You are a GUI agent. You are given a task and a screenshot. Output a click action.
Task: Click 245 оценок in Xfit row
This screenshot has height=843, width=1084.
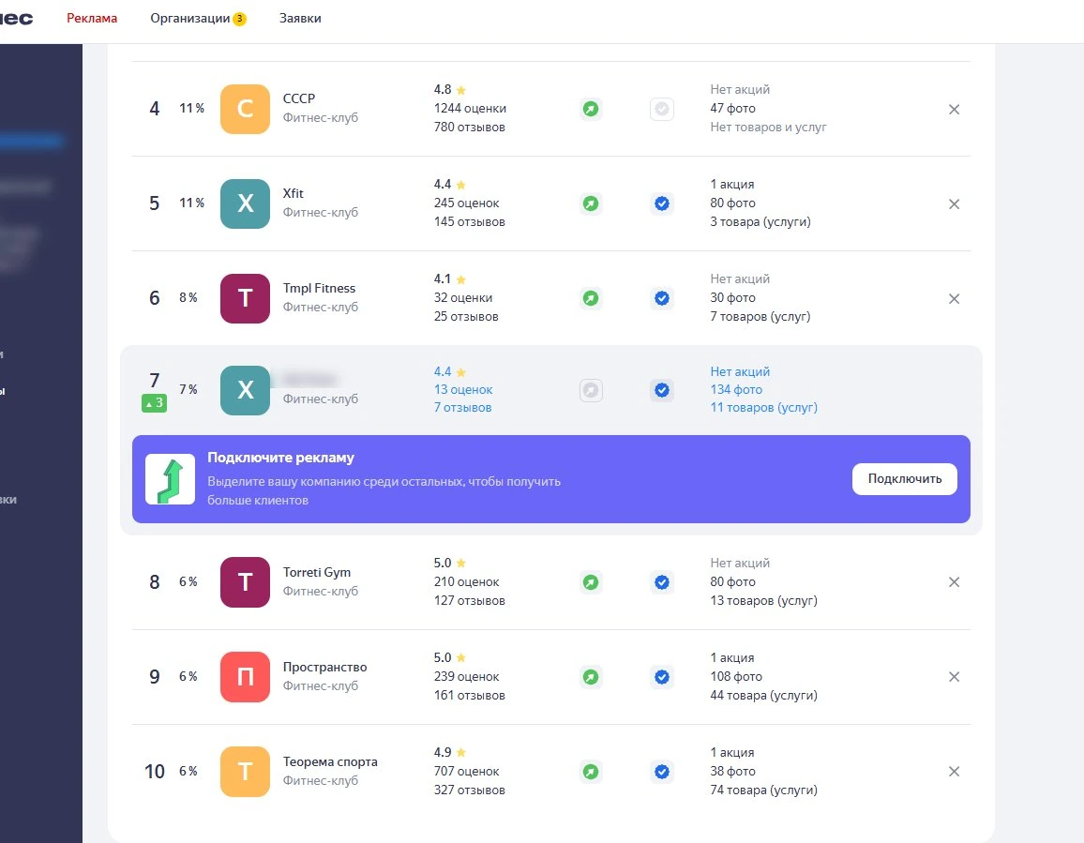467,203
